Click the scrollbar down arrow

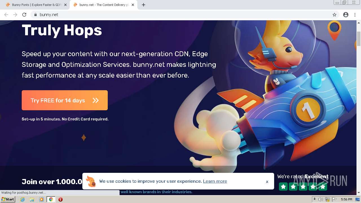point(359,193)
